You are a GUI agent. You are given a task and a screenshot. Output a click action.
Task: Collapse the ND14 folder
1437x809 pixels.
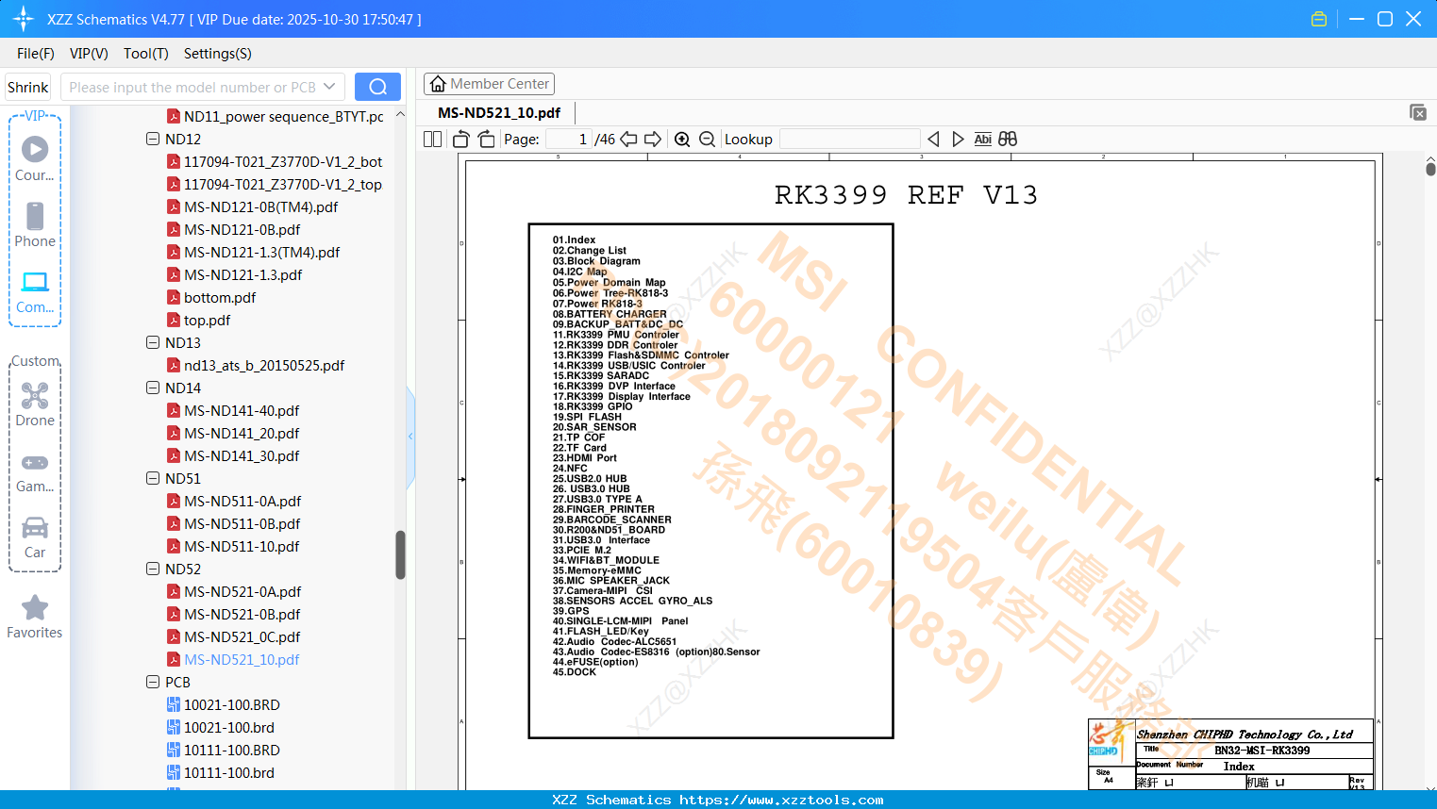(x=153, y=388)
